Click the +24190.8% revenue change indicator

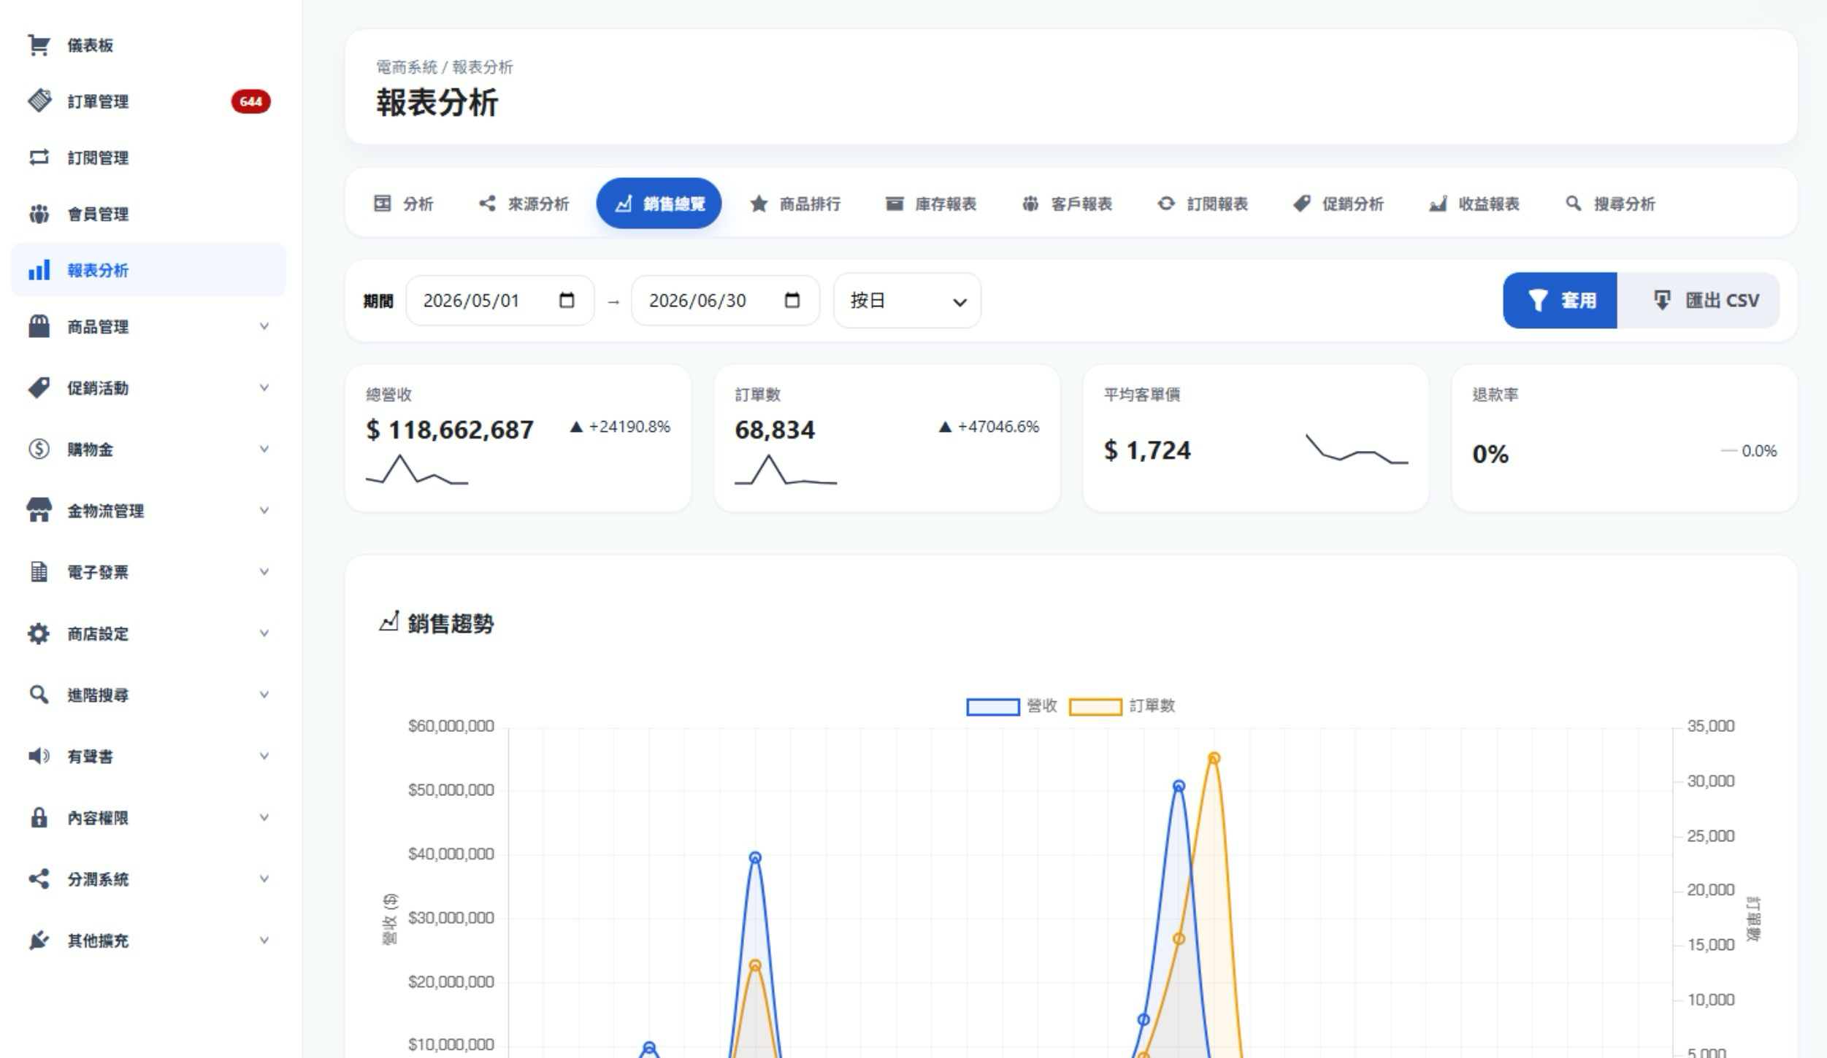click(x=620, y=427)
